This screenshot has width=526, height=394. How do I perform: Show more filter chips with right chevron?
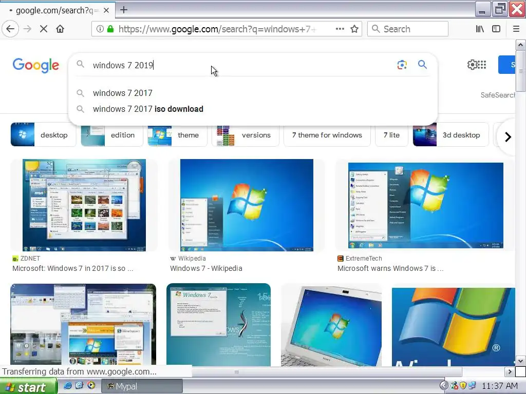(x=508, y=136)
